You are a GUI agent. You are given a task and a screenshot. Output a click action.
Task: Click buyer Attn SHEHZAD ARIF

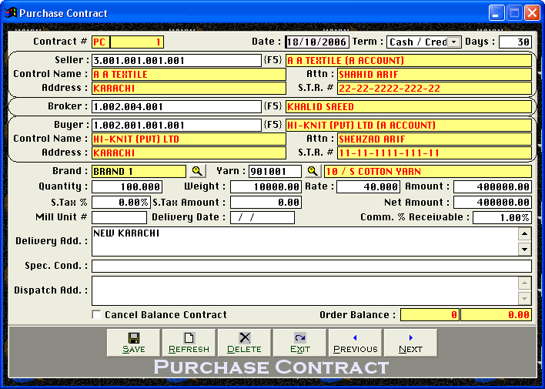point(434,139)
